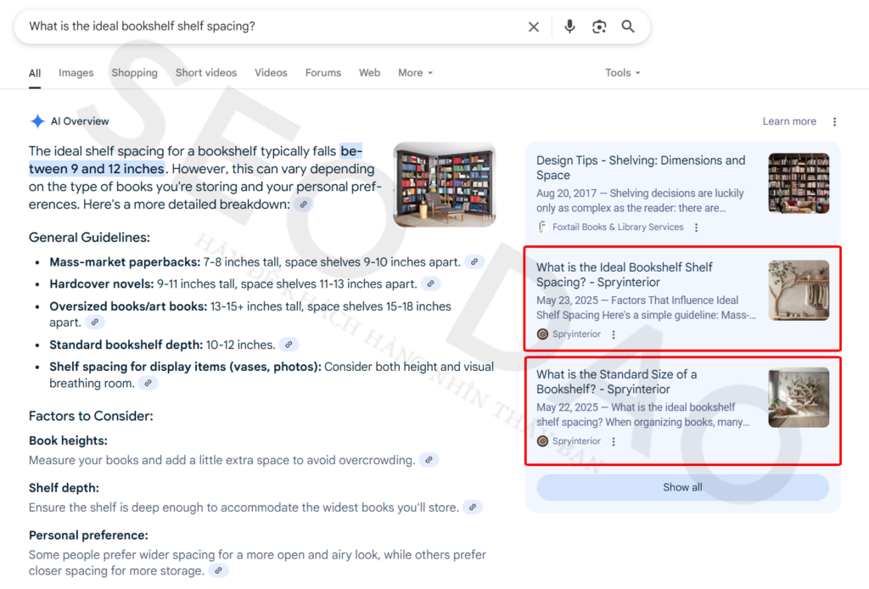Open 'What is the Ideal Bookshelf Shelf Spacing?' result

coord(624,274)
